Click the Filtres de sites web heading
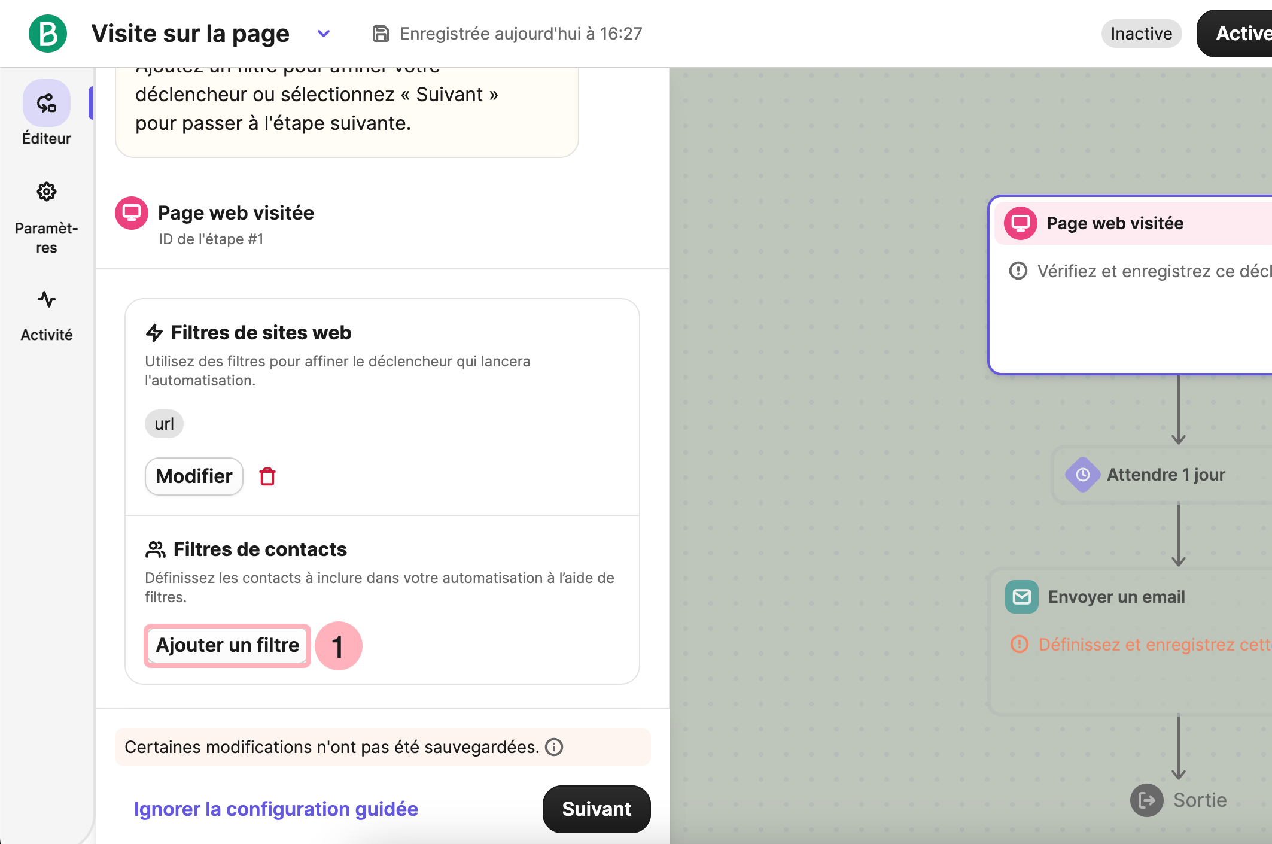 pos(261,333)
